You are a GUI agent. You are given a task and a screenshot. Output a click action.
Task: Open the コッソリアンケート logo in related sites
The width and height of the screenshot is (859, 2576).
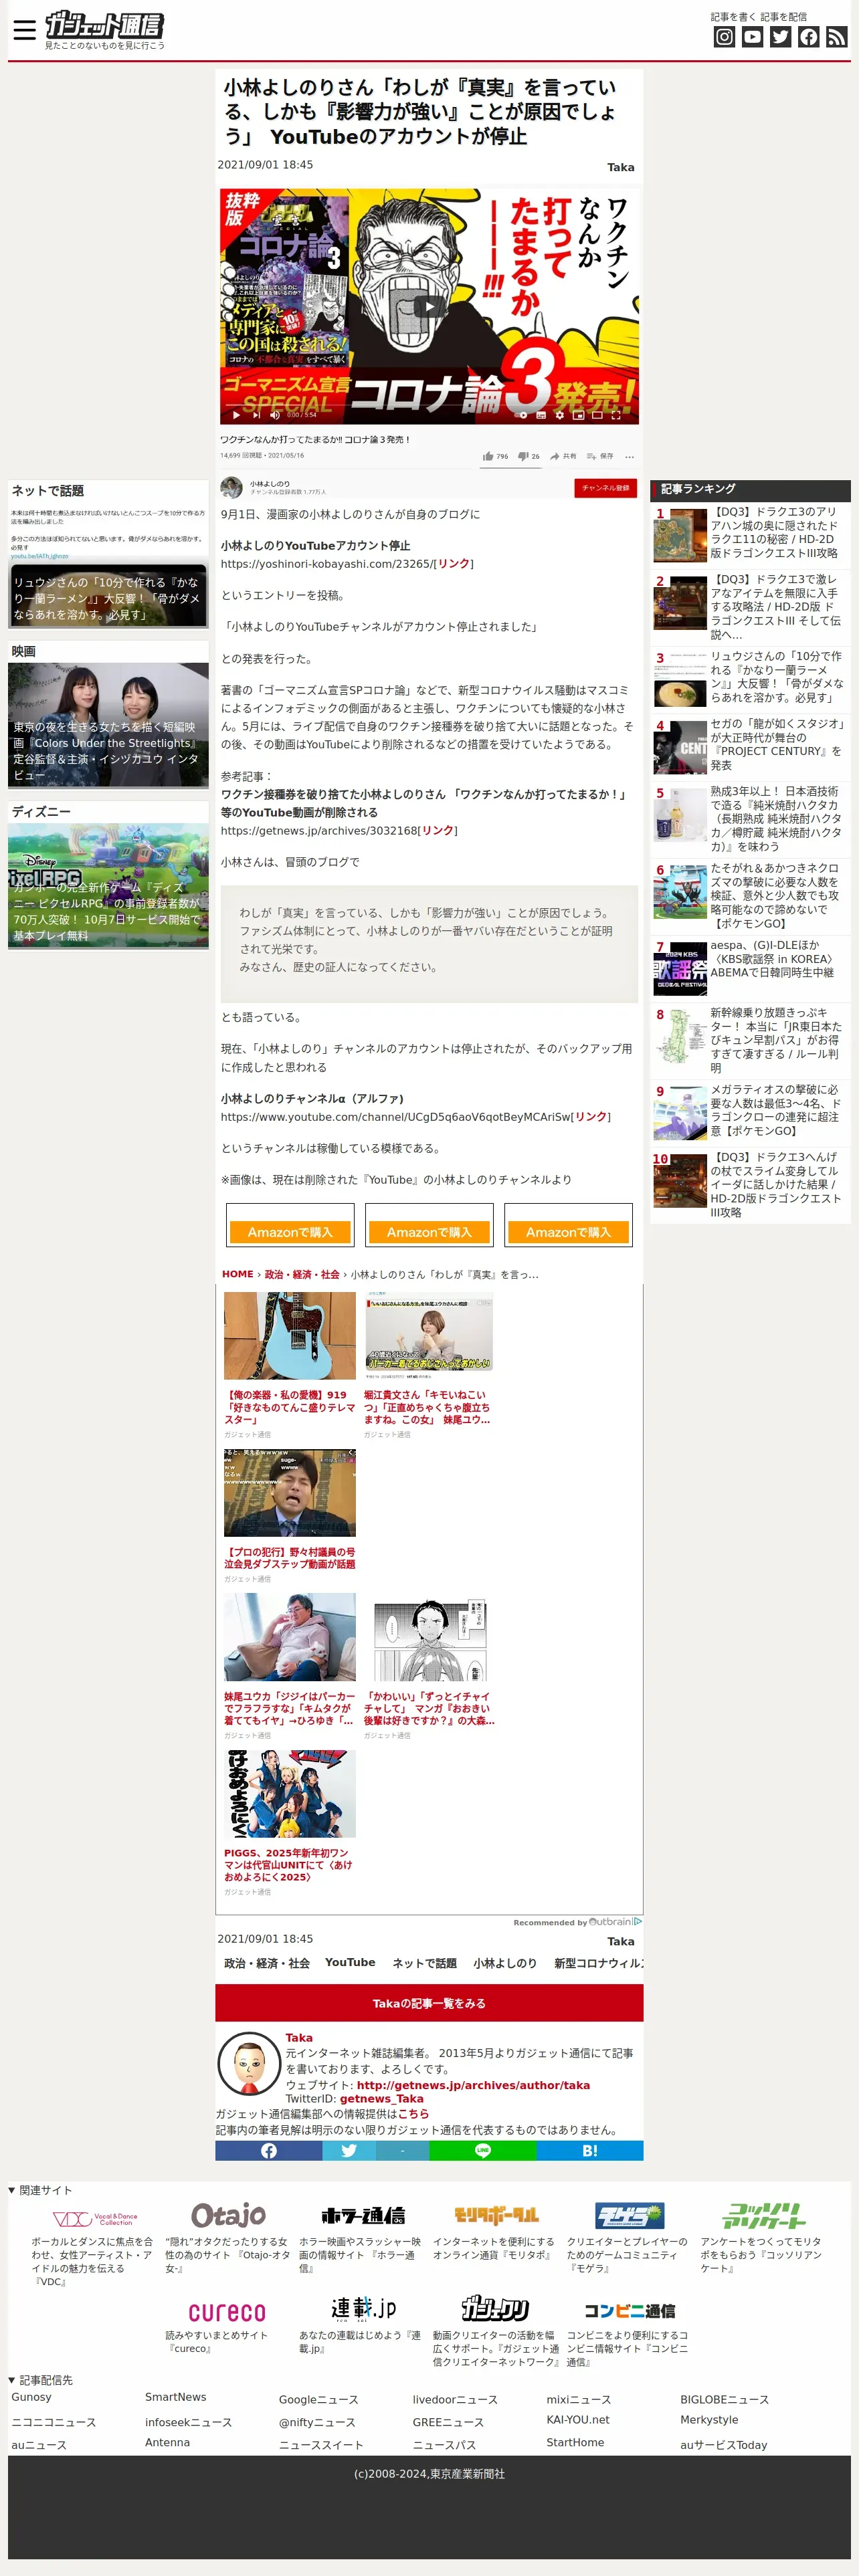[x=764, y=2216]
